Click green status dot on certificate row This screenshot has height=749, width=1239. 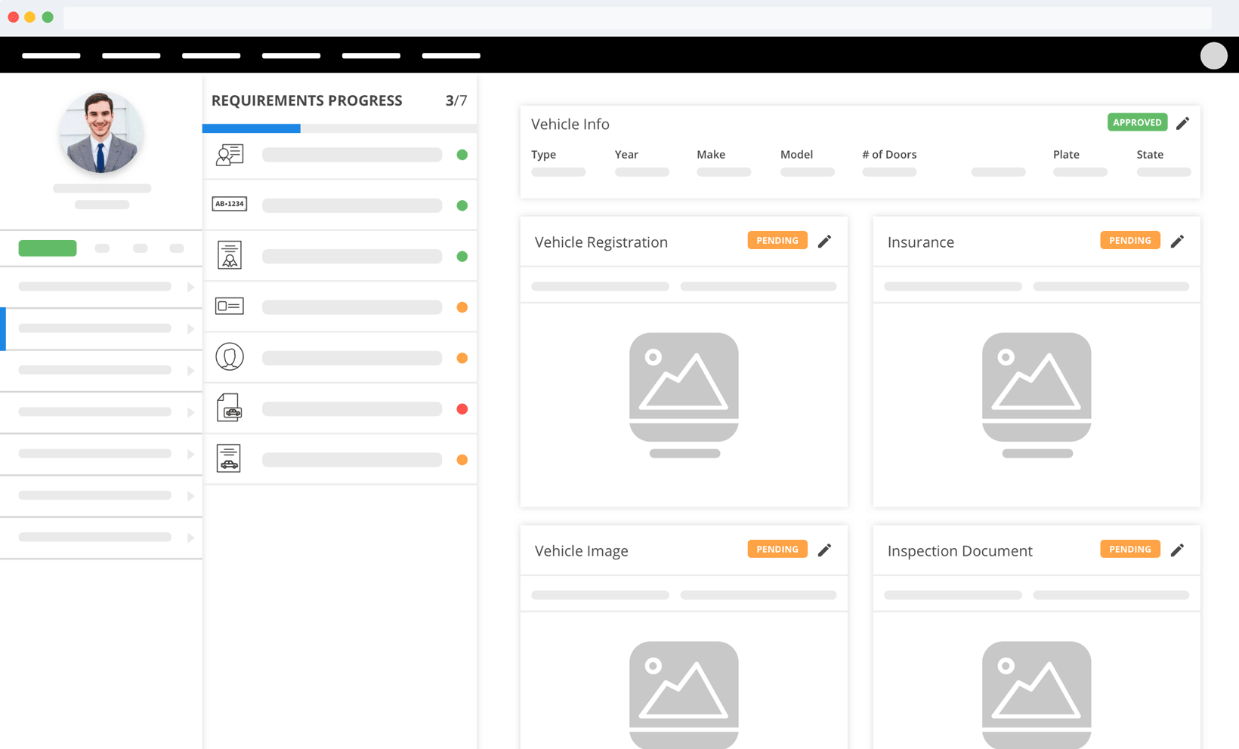462,257
